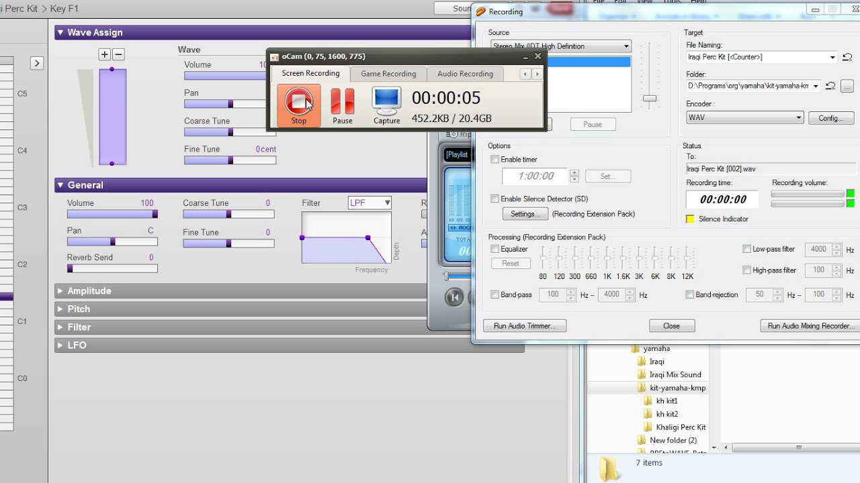The width and height of the screenshot is (860, 483).
Task: Check the Band-pass option
Action: 495,294
